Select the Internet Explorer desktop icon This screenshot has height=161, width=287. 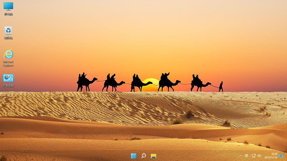coord(8,54)
